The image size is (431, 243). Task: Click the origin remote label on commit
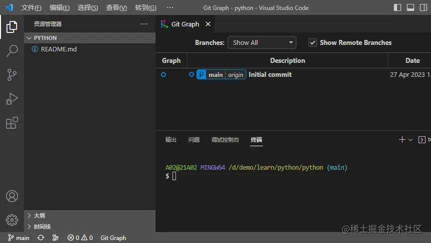click(235, 75)
